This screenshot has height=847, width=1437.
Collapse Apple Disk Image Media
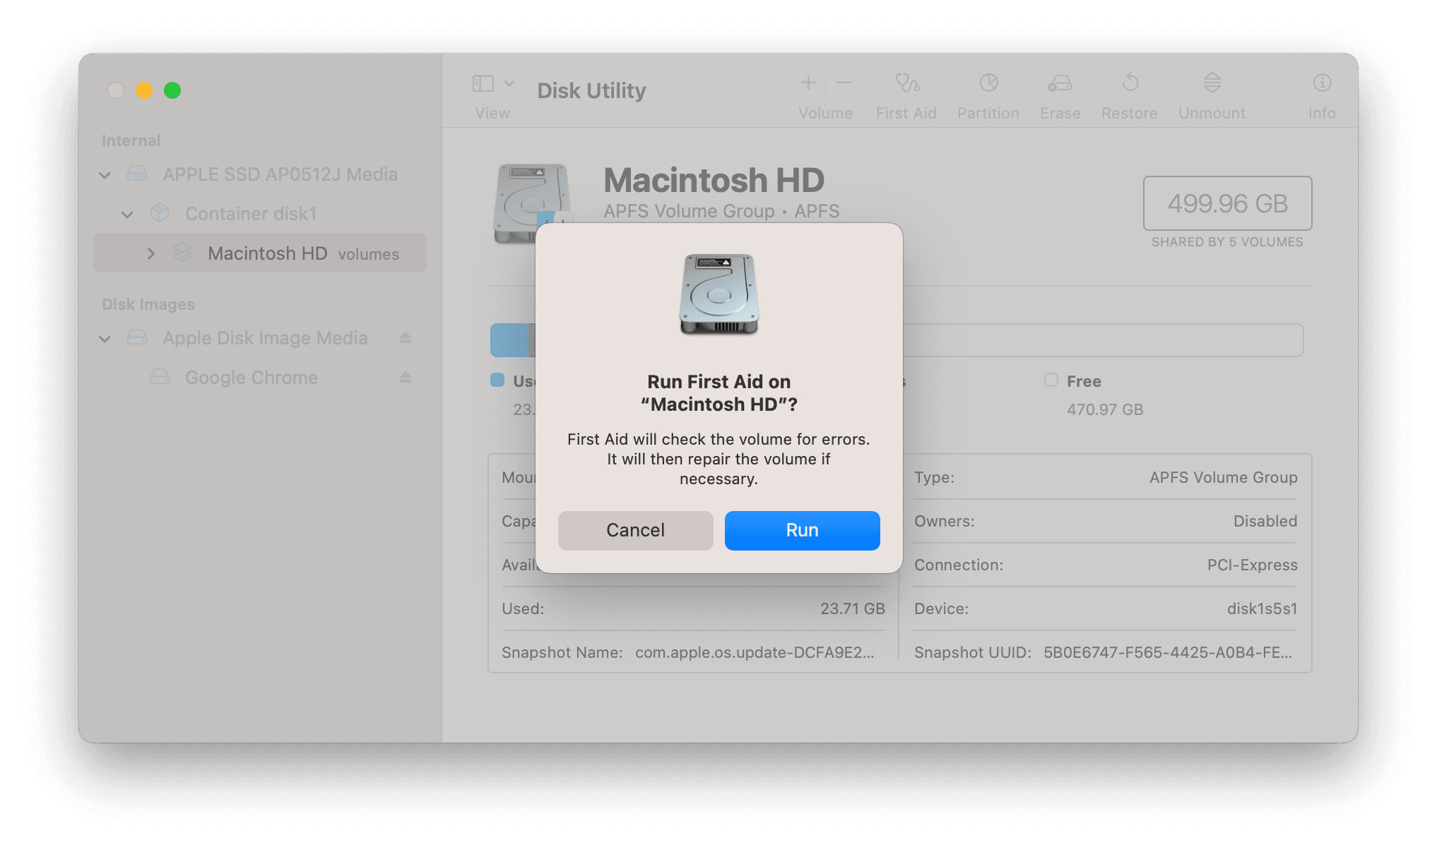pos(105,338)
